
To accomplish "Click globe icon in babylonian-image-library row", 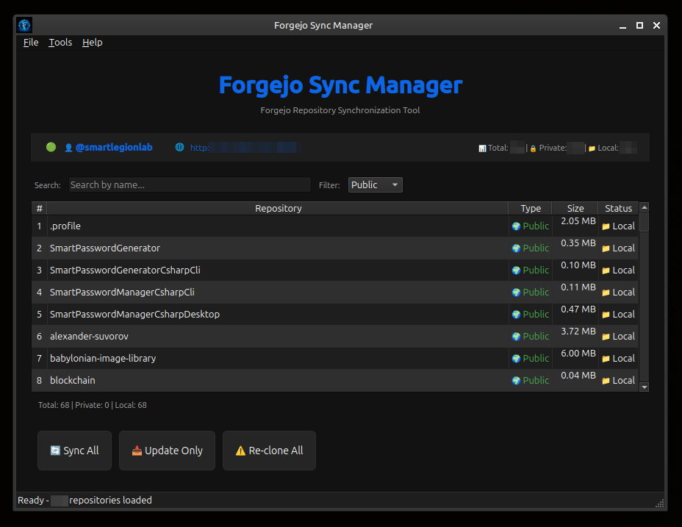I will click(x=517, y=359).
